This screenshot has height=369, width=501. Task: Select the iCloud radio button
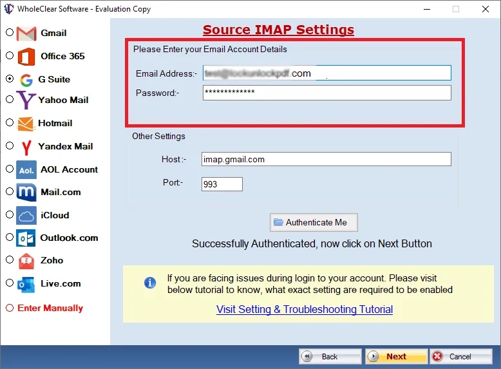point(10,214)
